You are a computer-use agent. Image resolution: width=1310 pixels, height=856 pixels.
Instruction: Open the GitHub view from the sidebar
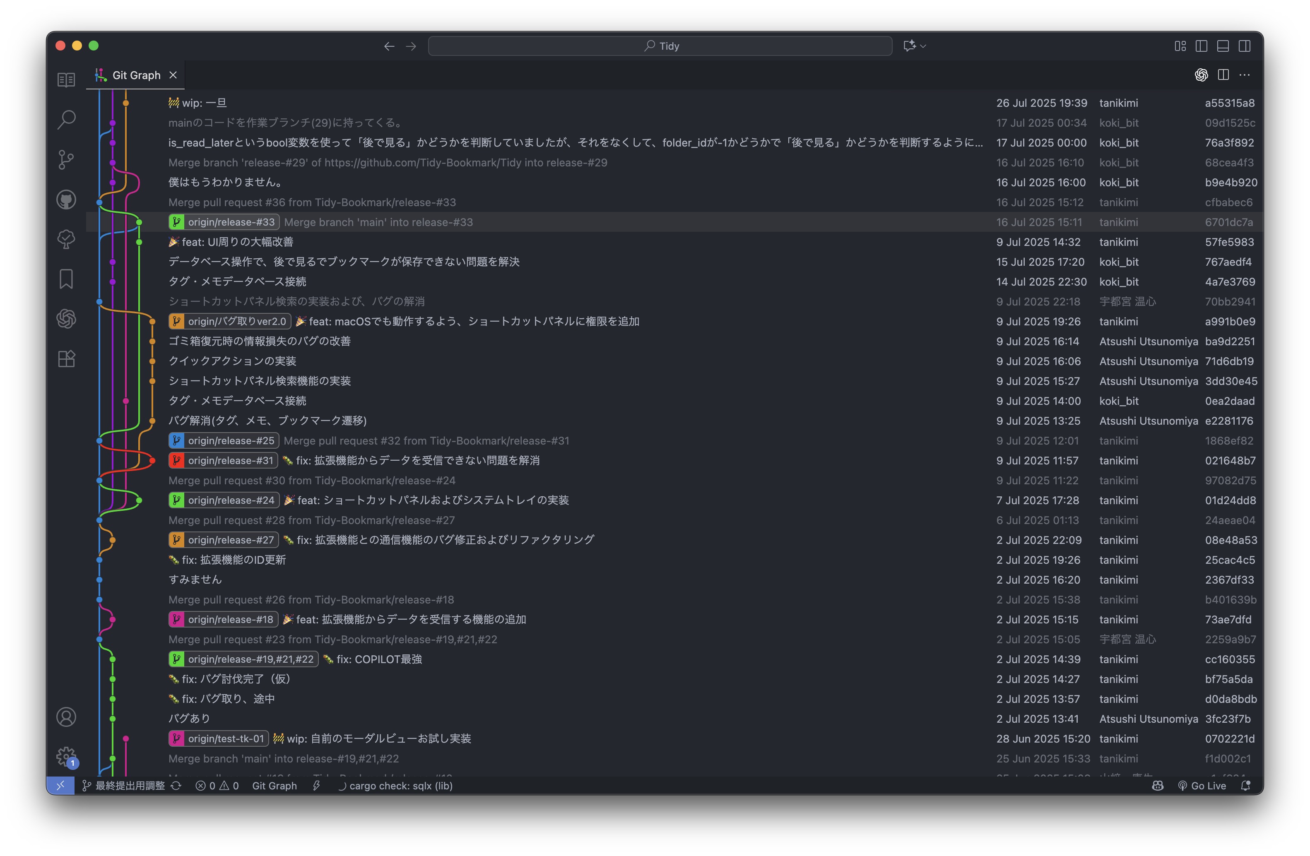coord(66,199)
